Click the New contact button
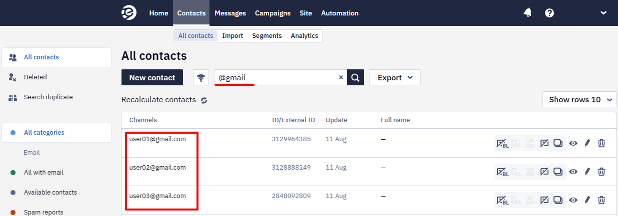The image size is (618, 216). tap(152, 77)
